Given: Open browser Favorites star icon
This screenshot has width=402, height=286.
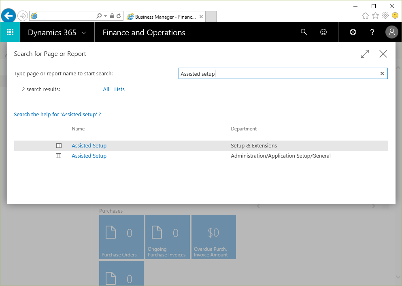Looking at the screenshot, I should click(x=375, y=16).
